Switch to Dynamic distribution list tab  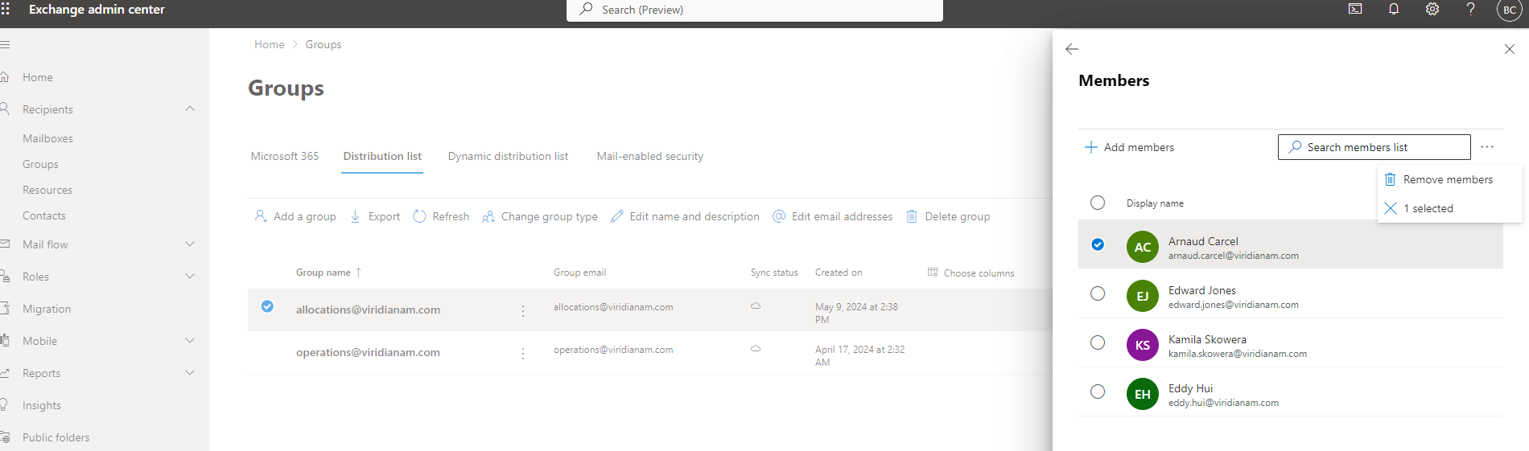(508, 156)
